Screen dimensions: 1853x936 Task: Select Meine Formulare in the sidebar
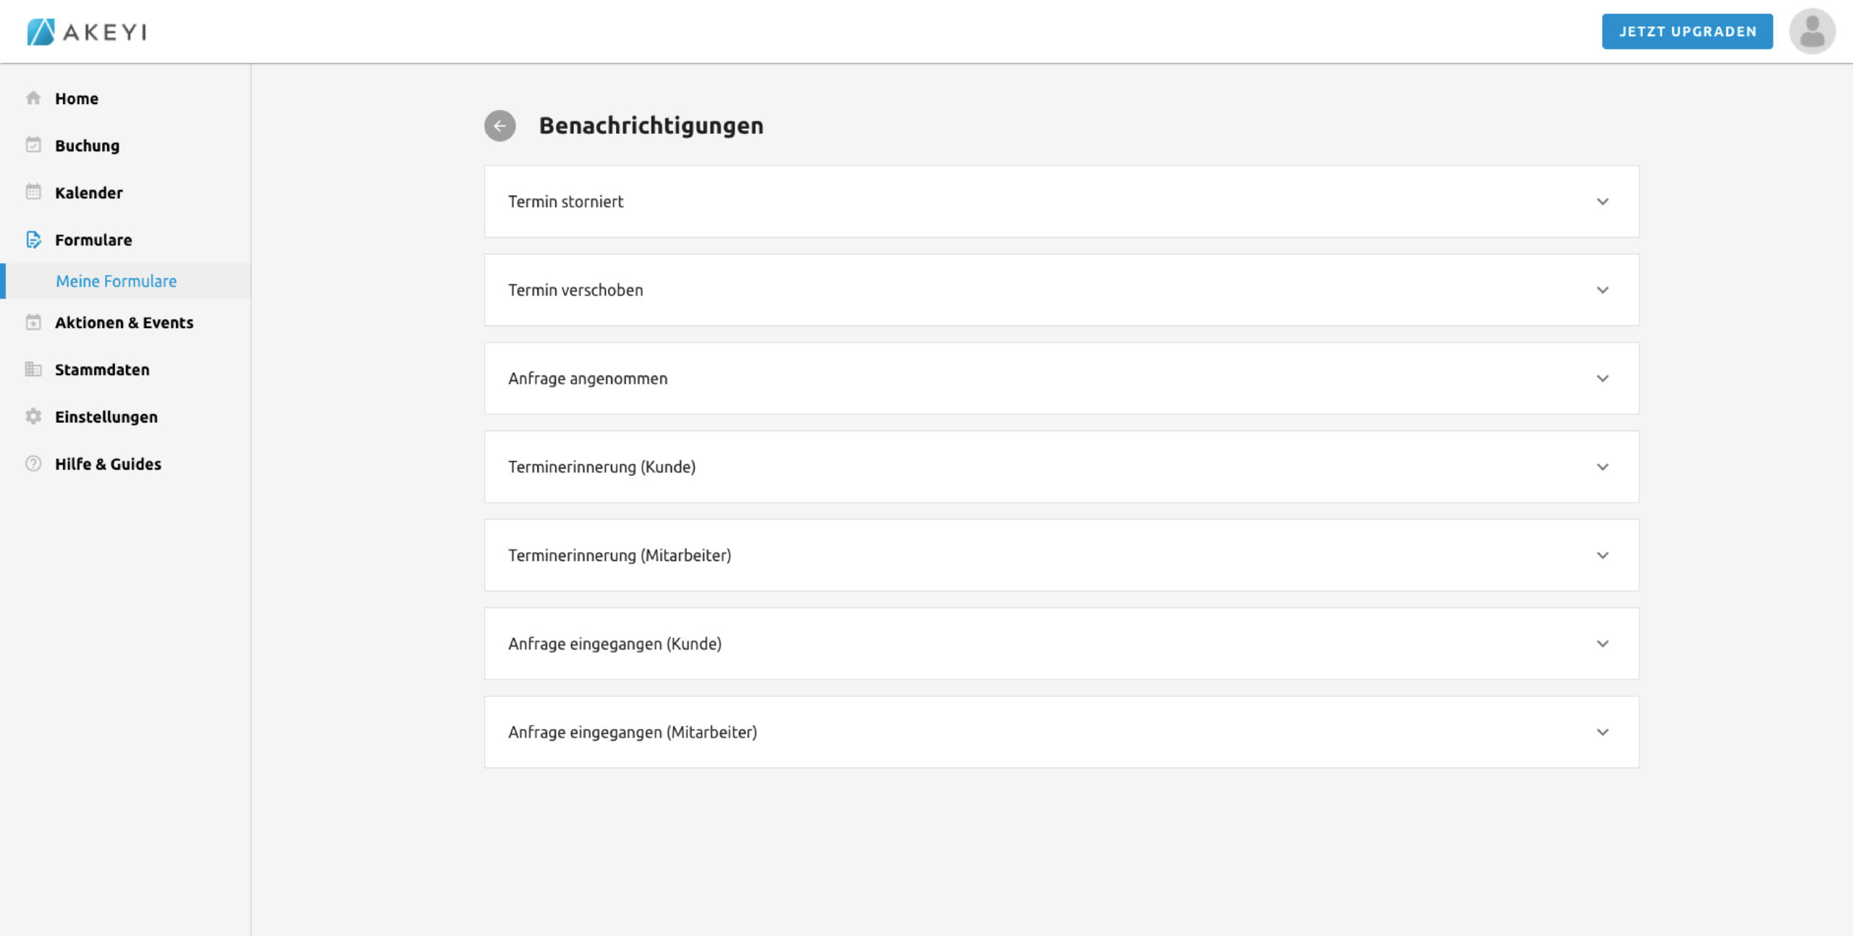pyautogui.click(x=117, y=281)
